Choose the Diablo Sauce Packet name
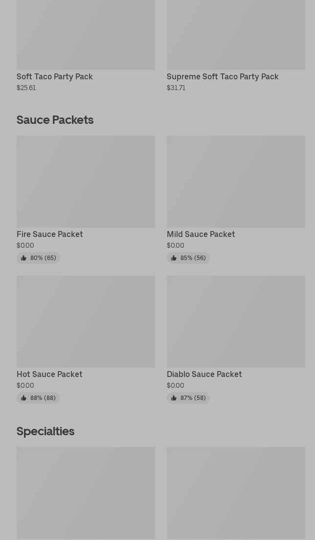This screenshot has height=540, width=315. click(x=204, y=374)
